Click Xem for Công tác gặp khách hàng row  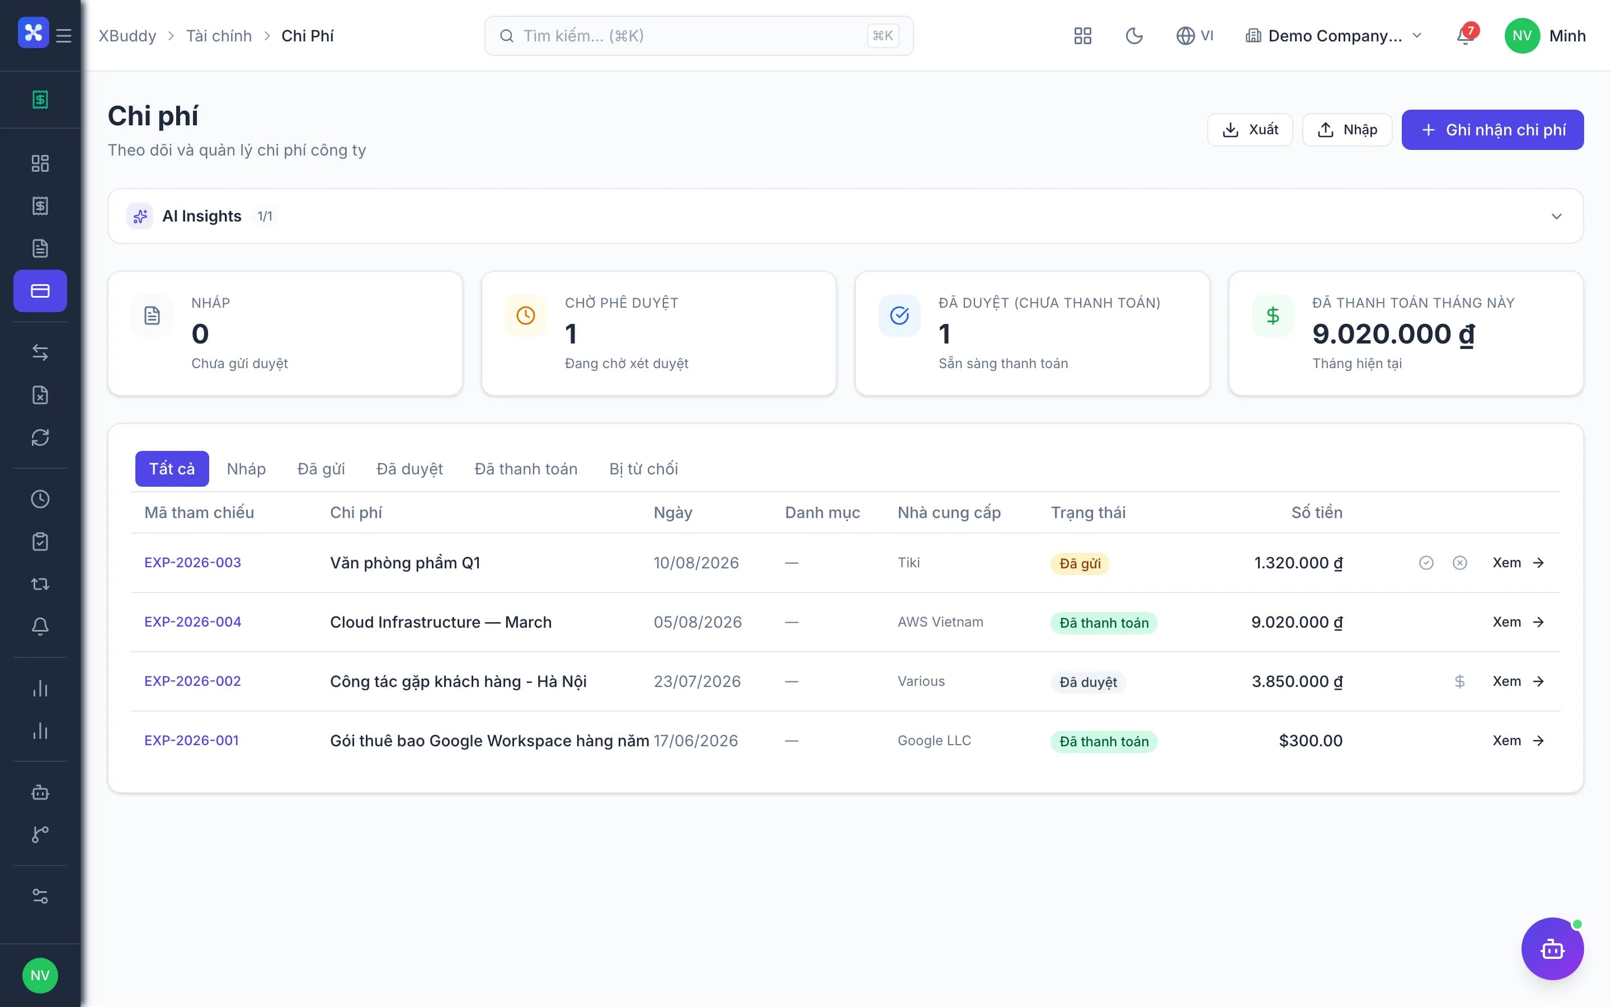pyautogui.click(x=1518, y=681)
